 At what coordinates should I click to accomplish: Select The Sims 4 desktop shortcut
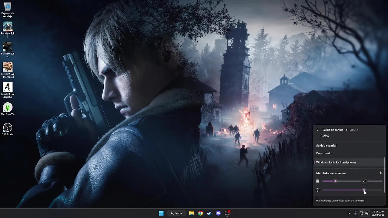tap(8, 109)
